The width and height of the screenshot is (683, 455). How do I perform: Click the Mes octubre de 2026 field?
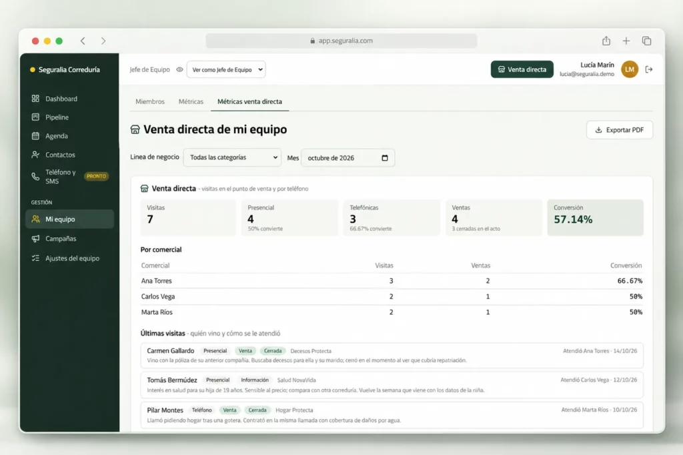click(348, 157)
